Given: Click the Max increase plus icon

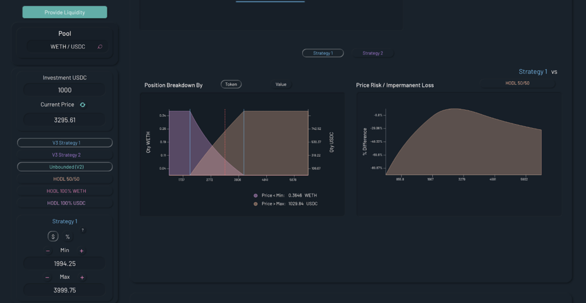Looking at the screenshot, I should pyautogui.click(x=82, y=277).
